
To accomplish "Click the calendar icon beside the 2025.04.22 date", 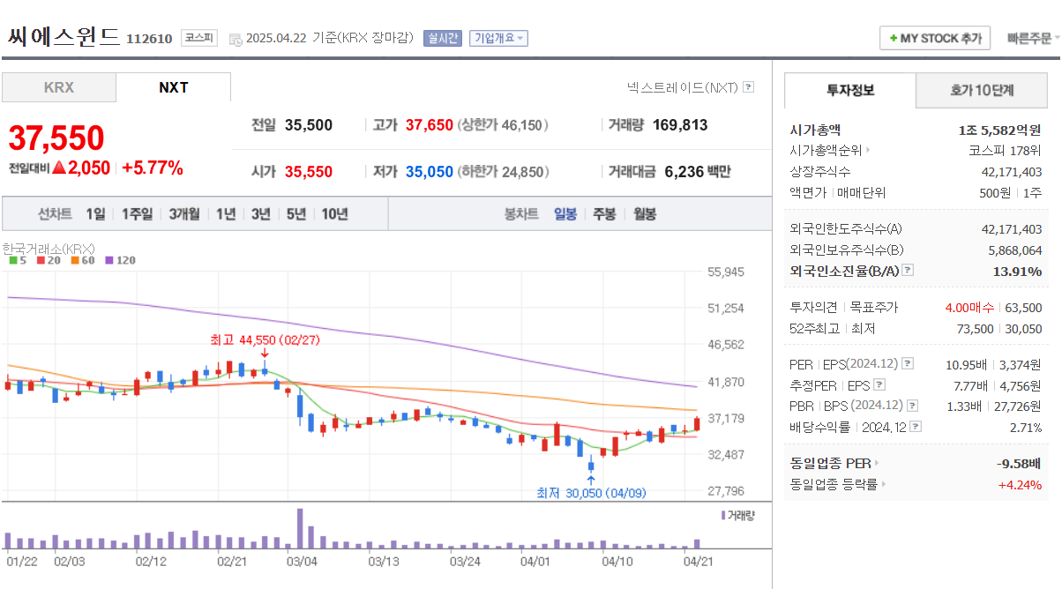I will tap(234, 38).
